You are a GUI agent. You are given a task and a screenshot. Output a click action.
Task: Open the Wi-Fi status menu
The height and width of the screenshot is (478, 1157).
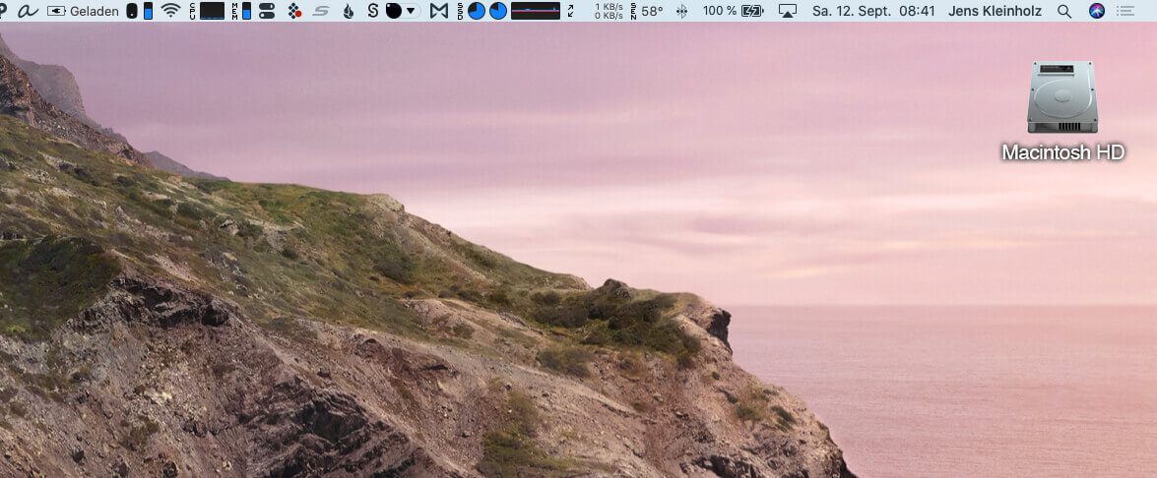point(171,11)
